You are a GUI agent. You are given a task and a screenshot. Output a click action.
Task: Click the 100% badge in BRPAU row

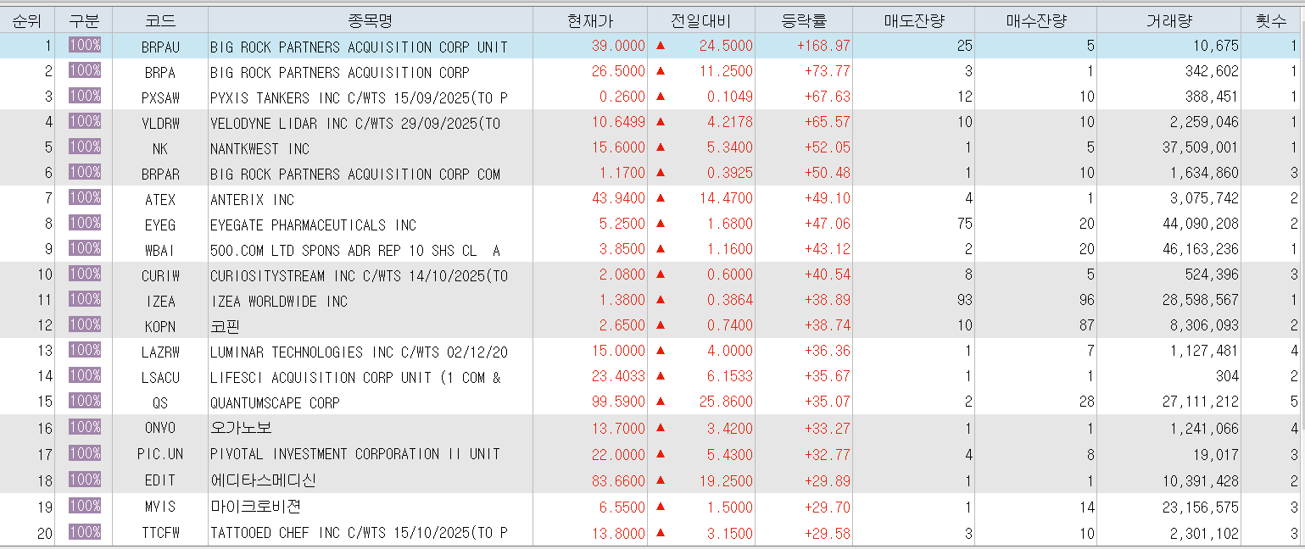[85, 46]
